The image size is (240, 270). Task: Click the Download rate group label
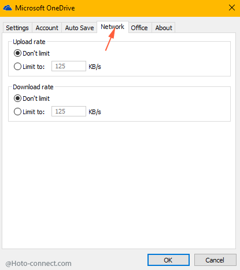click(33, 87)
